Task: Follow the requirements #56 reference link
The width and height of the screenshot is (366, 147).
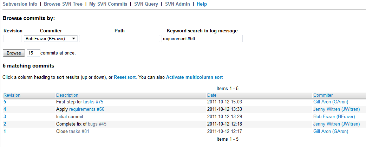Action: (87, 109)
